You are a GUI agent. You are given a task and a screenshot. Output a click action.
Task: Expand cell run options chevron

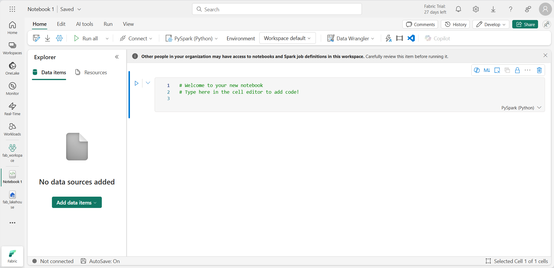pyautogui.click(x=148, y=83)
